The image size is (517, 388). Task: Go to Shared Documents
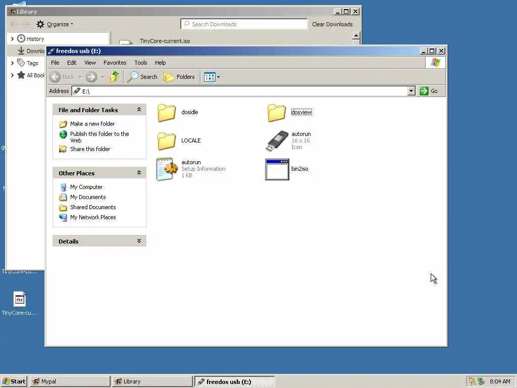93,207
